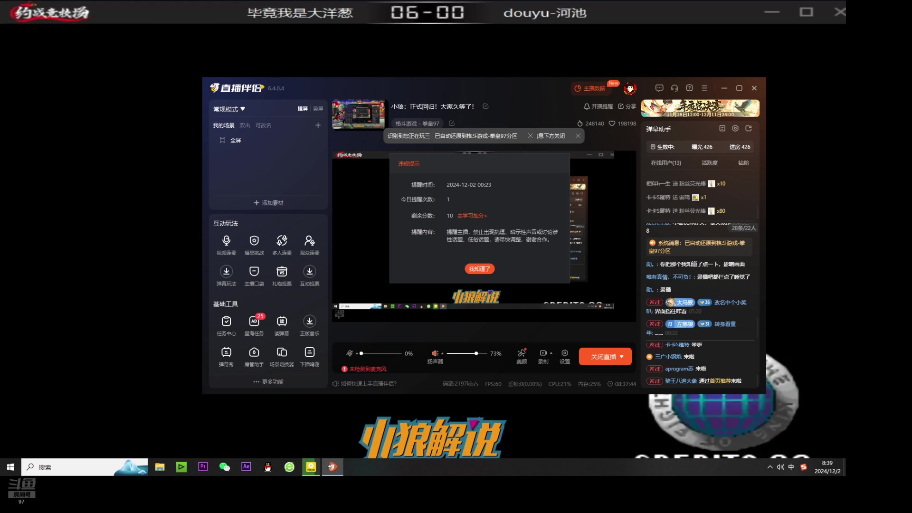This screenshot has width=912, height=513.
Task: Edit the 格斗游戏-拳皇97 category icon
Action: [452, 123]
